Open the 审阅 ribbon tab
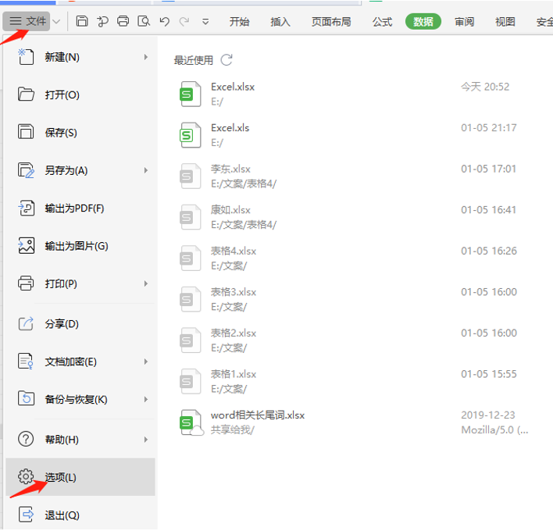553x531 pixels. coord(464,22)
